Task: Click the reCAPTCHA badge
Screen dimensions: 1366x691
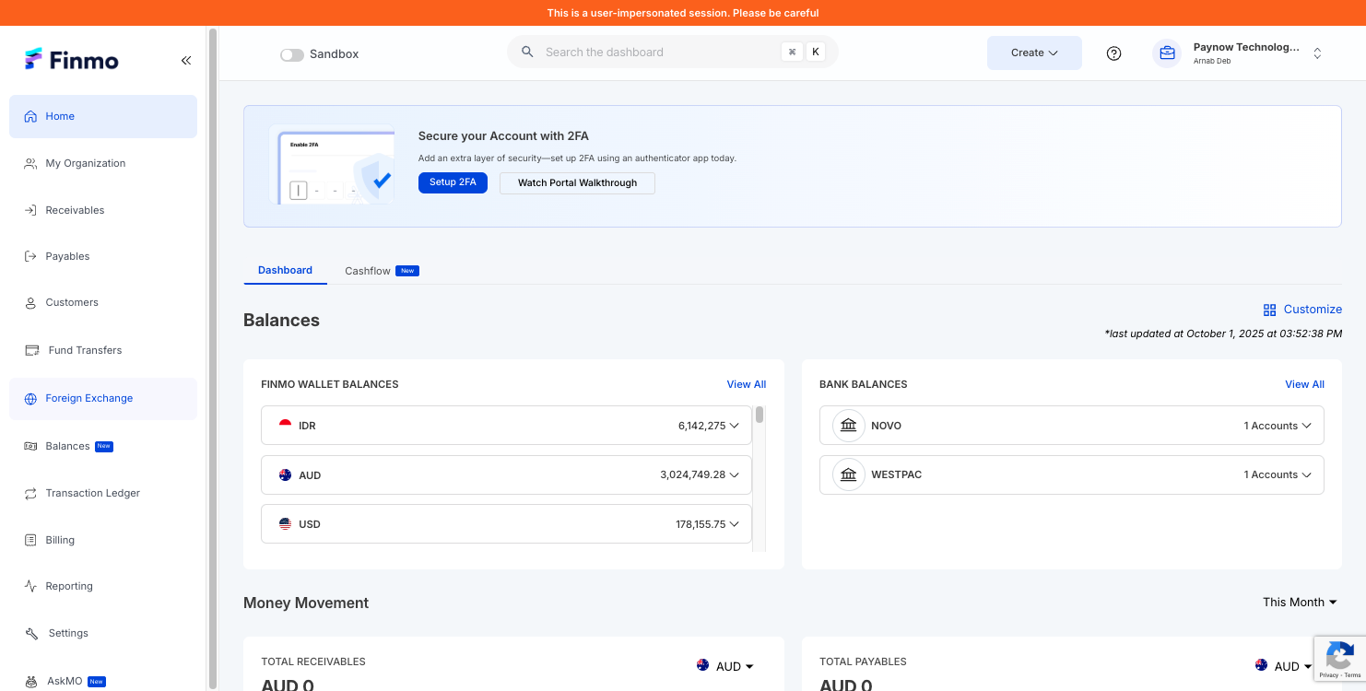Action: 1339,660
